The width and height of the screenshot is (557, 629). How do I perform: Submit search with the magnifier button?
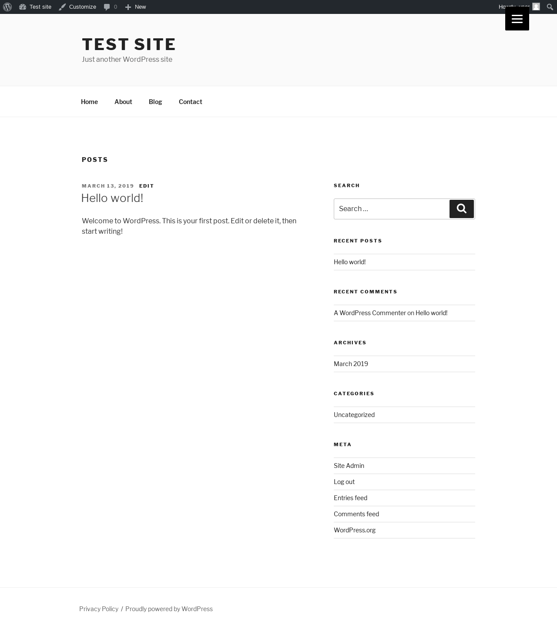[462, 209]
